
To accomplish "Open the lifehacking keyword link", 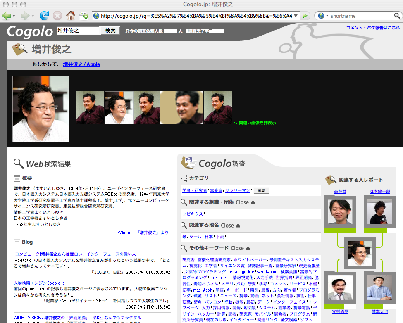I will (220, 278).
